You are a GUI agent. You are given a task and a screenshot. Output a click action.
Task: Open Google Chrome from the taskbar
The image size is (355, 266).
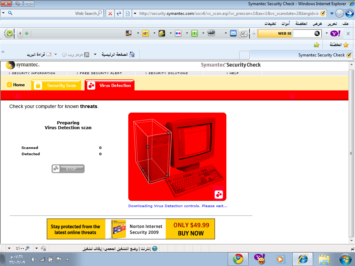238,259
